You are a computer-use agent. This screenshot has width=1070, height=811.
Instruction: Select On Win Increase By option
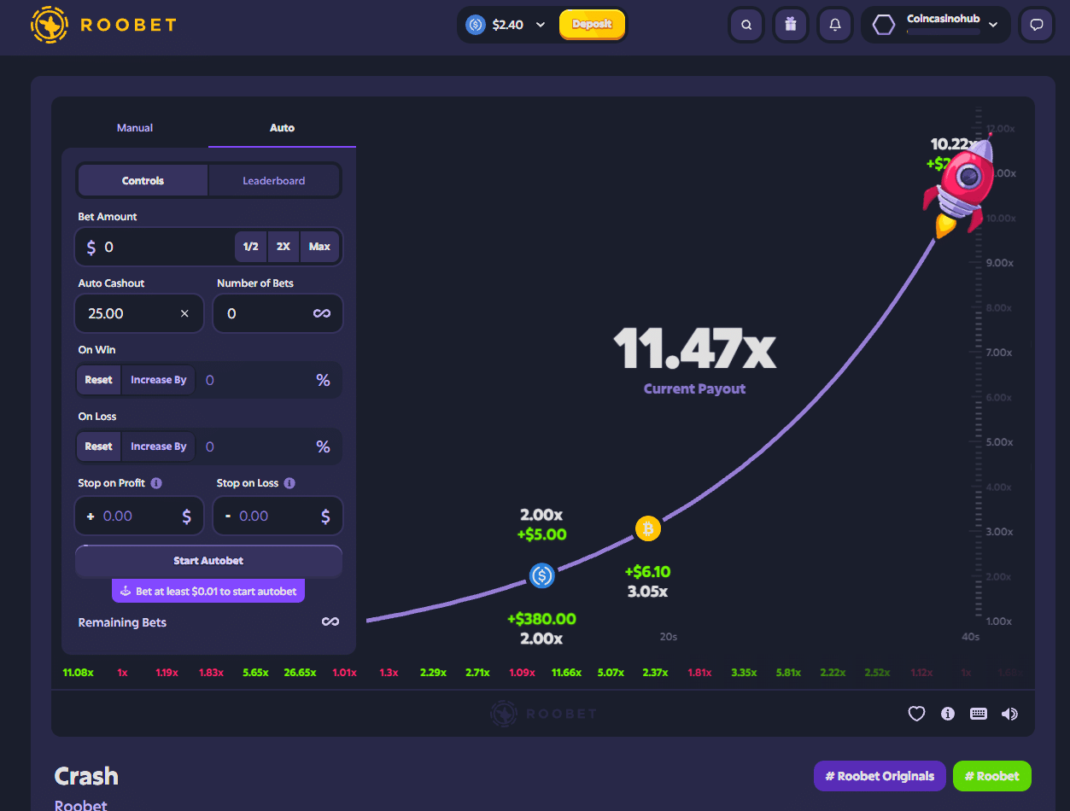pos(159,380)
